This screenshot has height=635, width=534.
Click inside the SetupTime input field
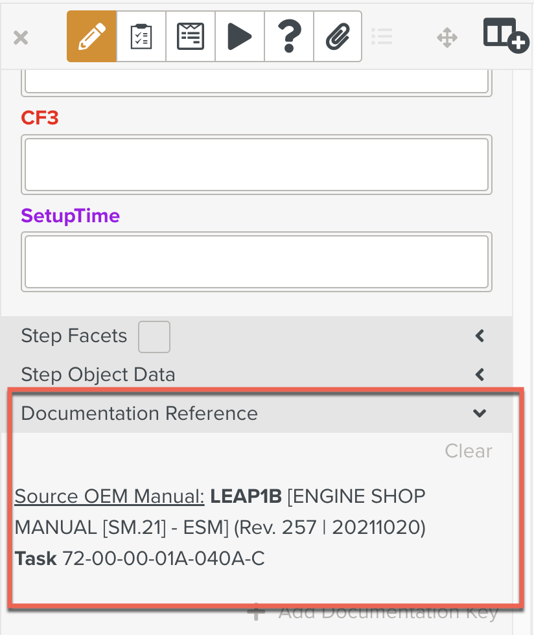(x=256, y=261)
